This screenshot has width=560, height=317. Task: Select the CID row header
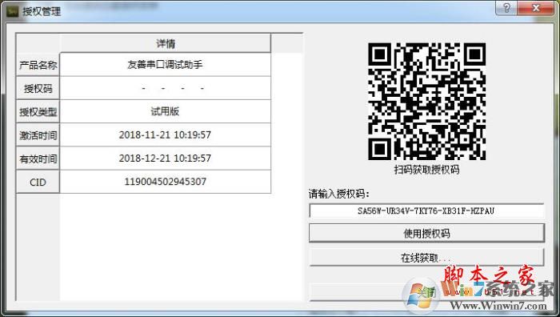pyautogui.click(x=38, y=183)
